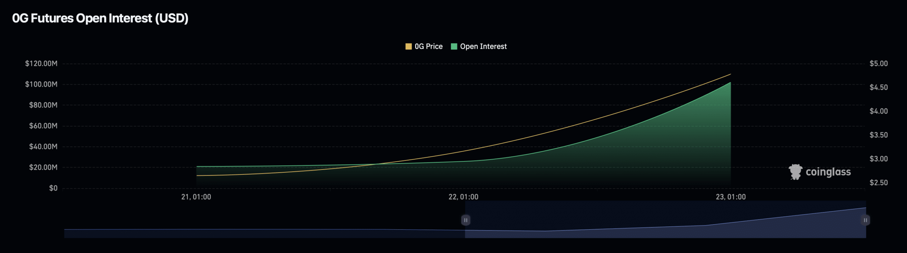Click the coinglass mascot logo icon

(795, 172)
